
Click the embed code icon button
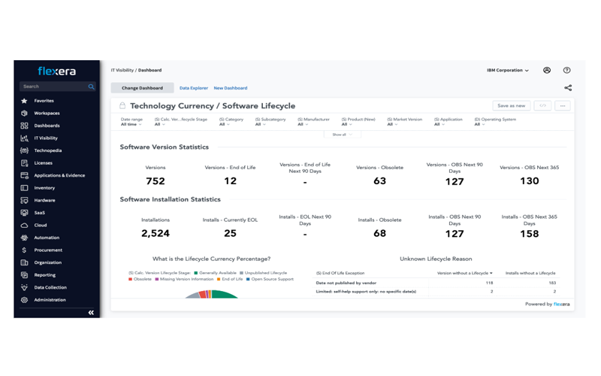pos(542,105)
